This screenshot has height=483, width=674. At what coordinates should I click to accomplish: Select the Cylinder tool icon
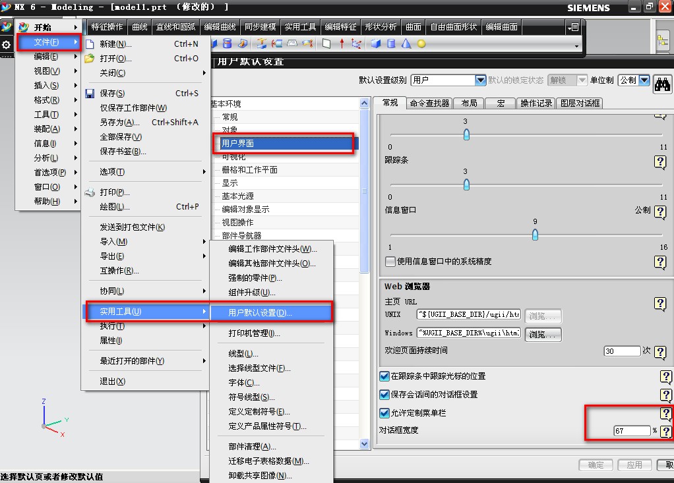pos(390,45)
